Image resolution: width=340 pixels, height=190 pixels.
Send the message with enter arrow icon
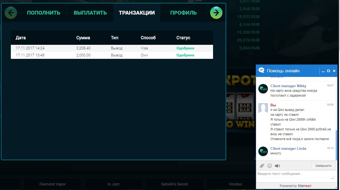tap(332, 178)
